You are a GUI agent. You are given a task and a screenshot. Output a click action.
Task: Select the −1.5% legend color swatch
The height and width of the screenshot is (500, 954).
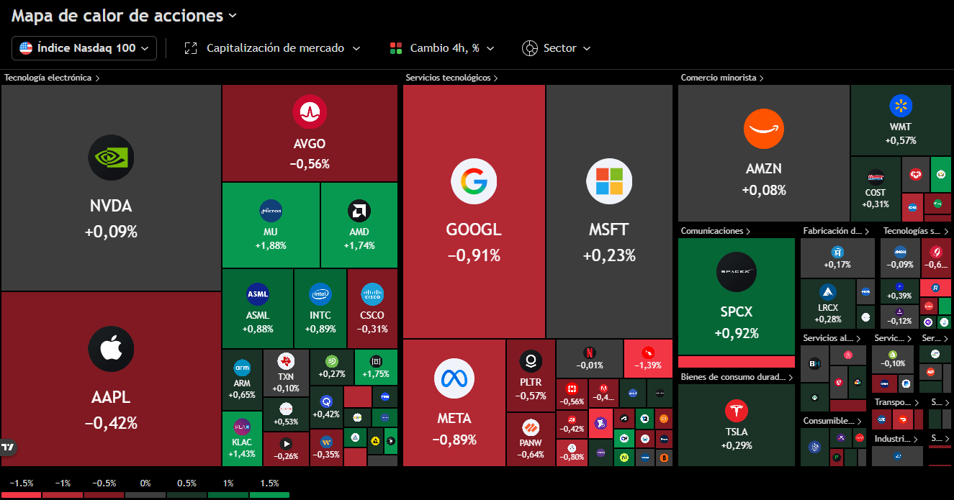coord(21,495)
